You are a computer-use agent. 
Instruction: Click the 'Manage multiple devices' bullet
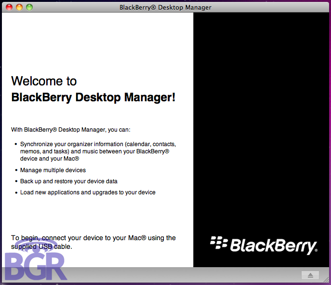pos(53,170)
